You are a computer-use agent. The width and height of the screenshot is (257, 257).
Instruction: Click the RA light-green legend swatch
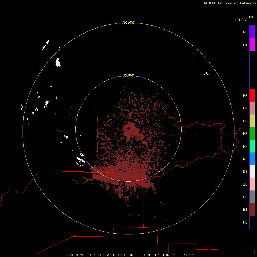point(252,146)
